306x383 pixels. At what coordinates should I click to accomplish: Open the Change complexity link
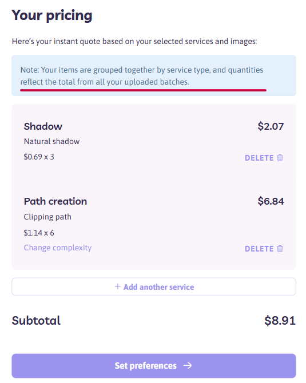pos(58,248)
